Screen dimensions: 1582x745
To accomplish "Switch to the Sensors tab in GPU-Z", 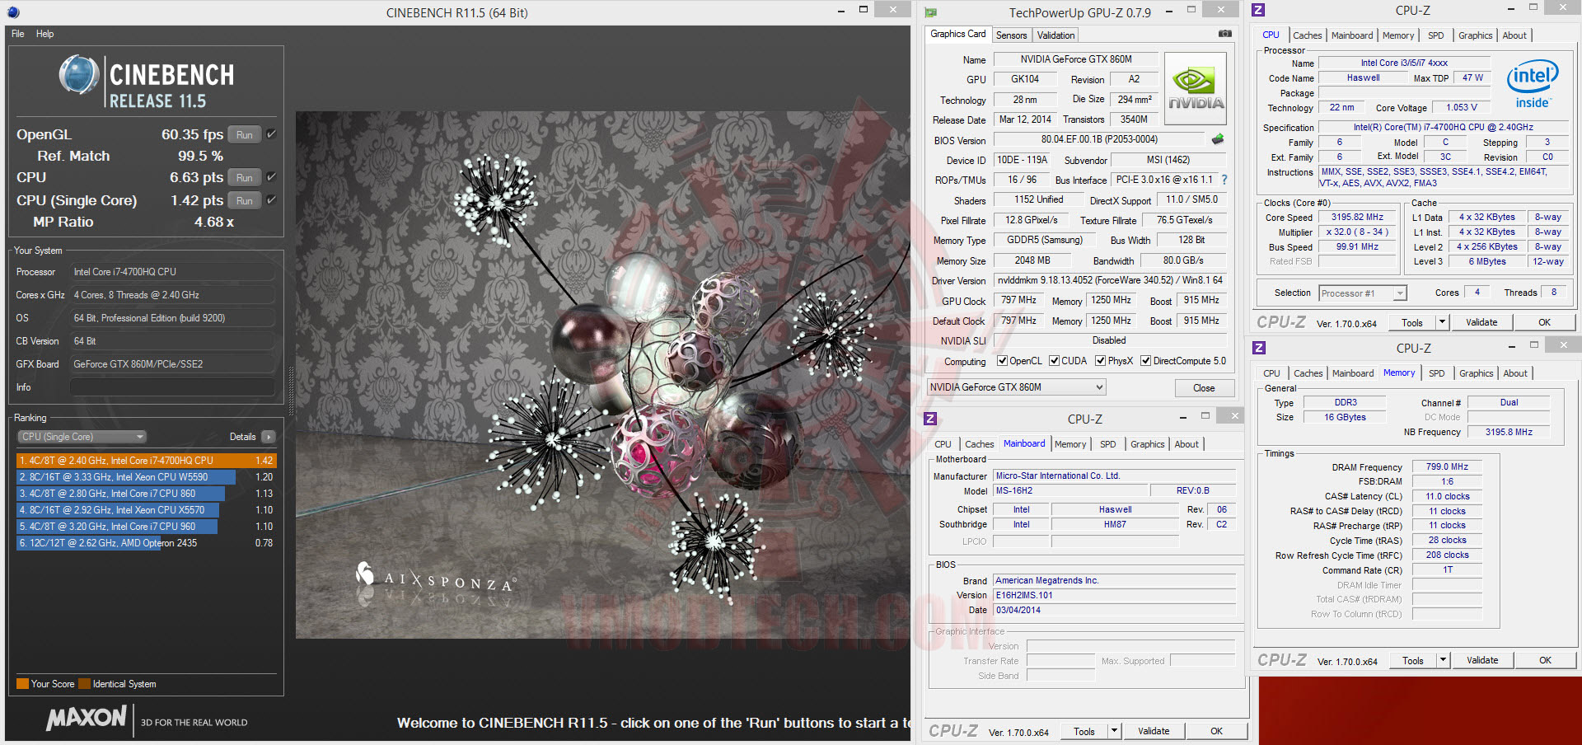I will [x=1011, y=35].
